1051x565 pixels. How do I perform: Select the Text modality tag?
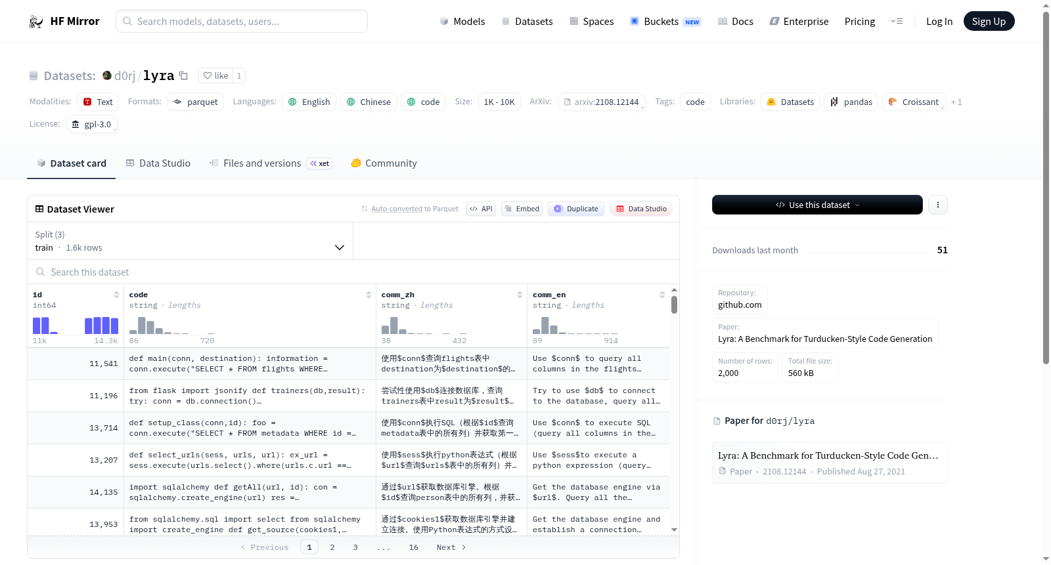click(98, 102)
